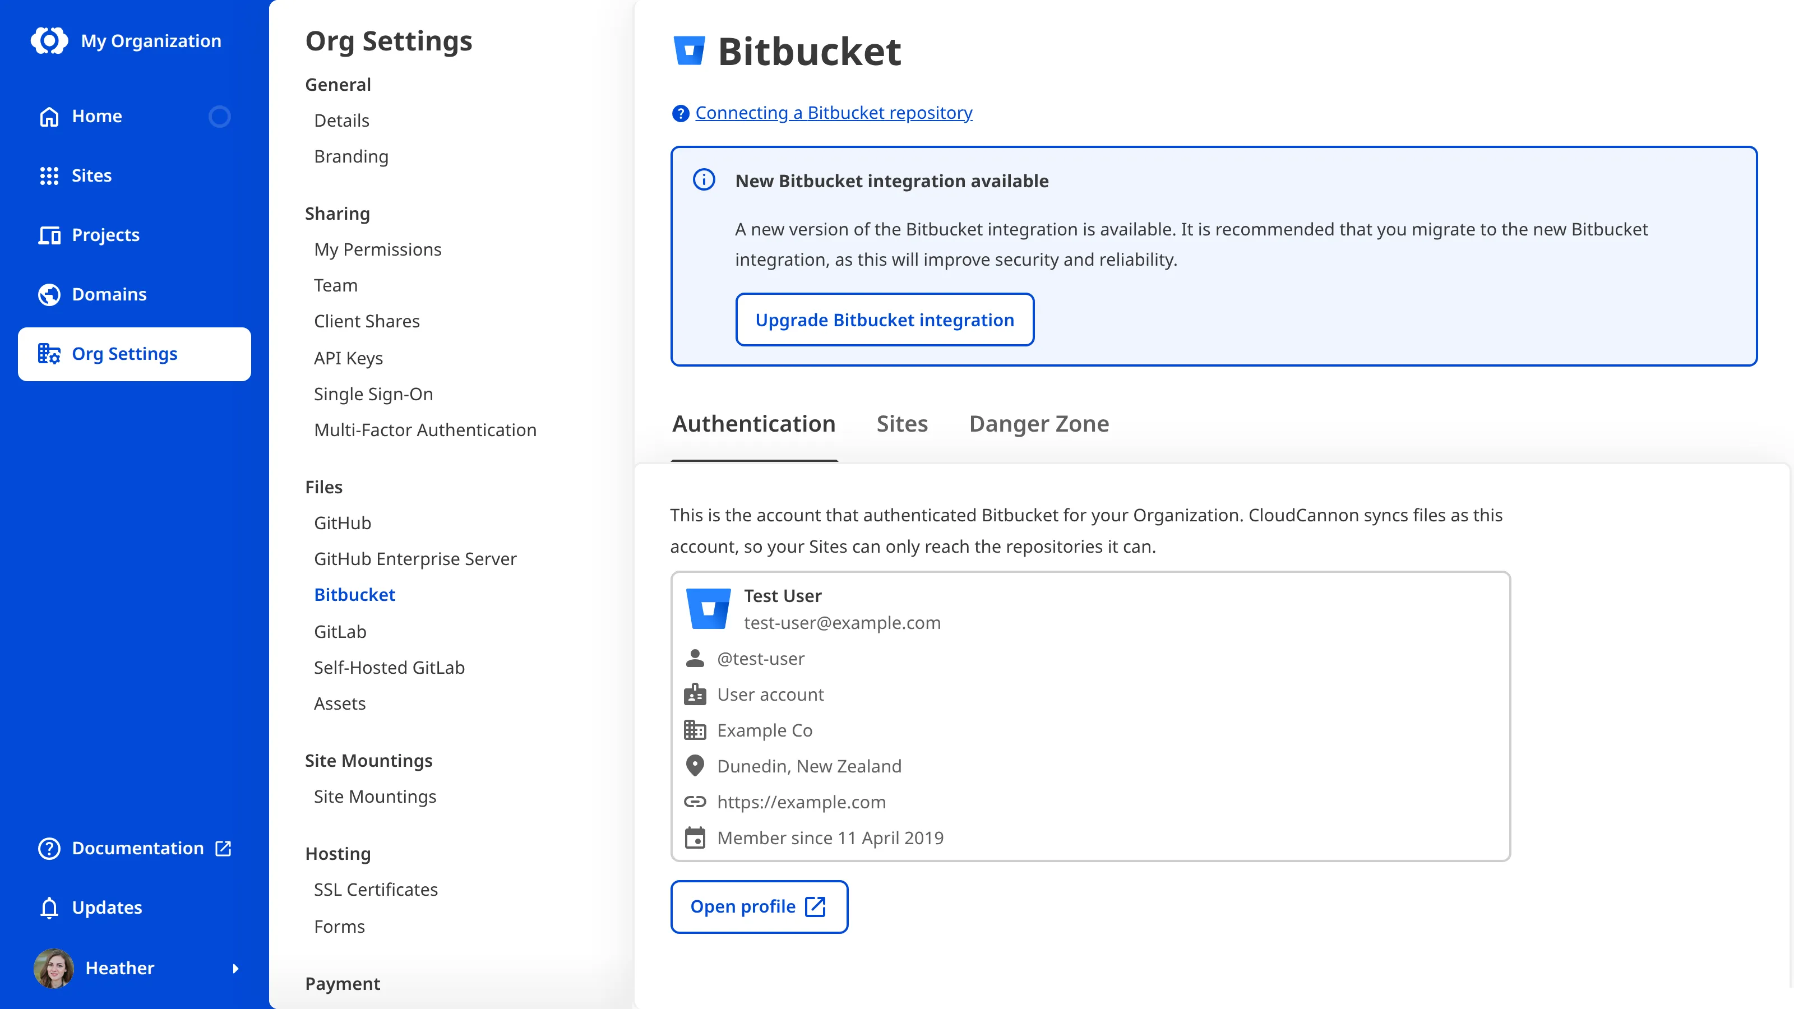Click test-user@example.com email text
Viewport: 1794px width, 1009px height.
coord(842,623)
